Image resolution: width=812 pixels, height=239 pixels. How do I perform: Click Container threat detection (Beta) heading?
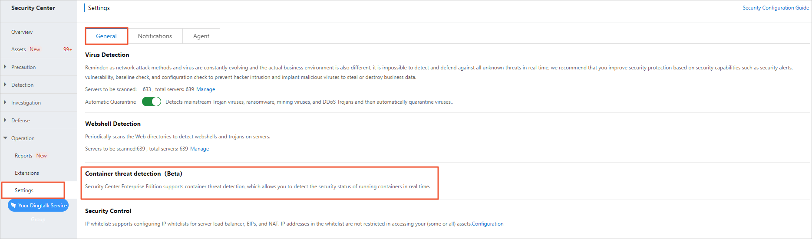(x=134, y=174)
